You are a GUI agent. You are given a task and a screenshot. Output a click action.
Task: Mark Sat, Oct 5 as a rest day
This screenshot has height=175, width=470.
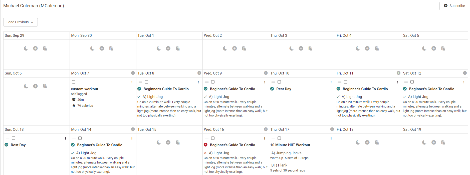(x=424, y=48)
